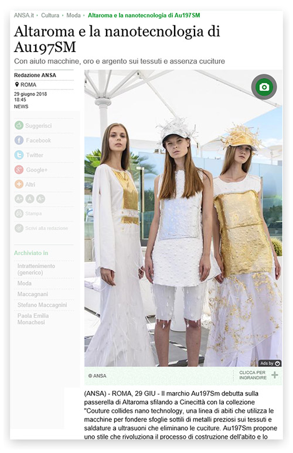Click the Suggerisci label
The image size is (293, 453).
click(x=39, y=126)
